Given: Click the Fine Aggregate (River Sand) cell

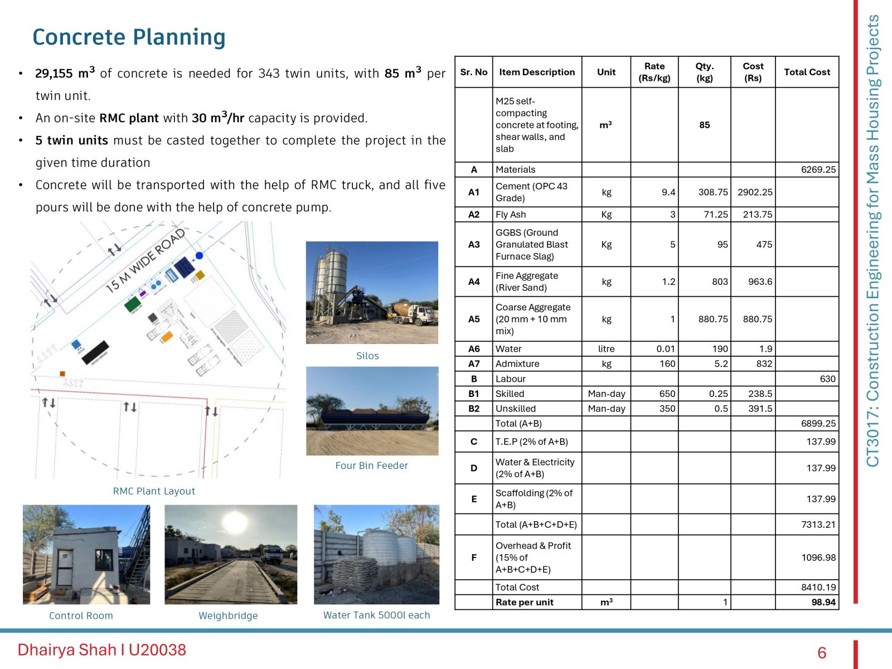Looking at the screenshot, I should coord(537,282).
